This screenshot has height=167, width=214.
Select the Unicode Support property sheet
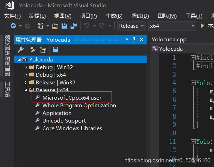(64, 120)
